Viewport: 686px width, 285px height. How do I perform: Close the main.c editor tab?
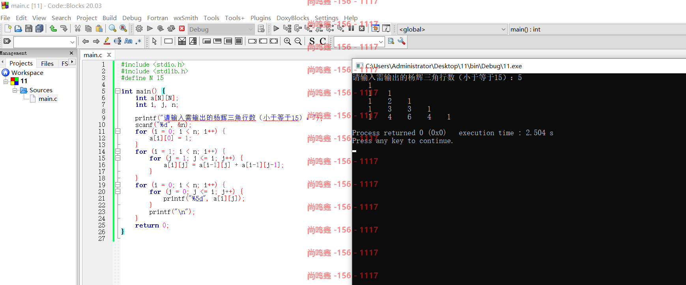pos(109,55)
